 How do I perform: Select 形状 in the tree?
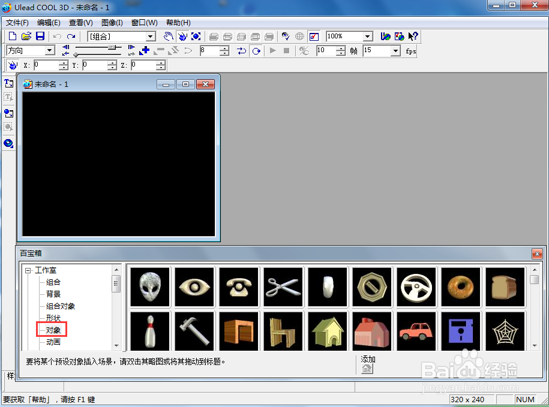tap(53, 318)
